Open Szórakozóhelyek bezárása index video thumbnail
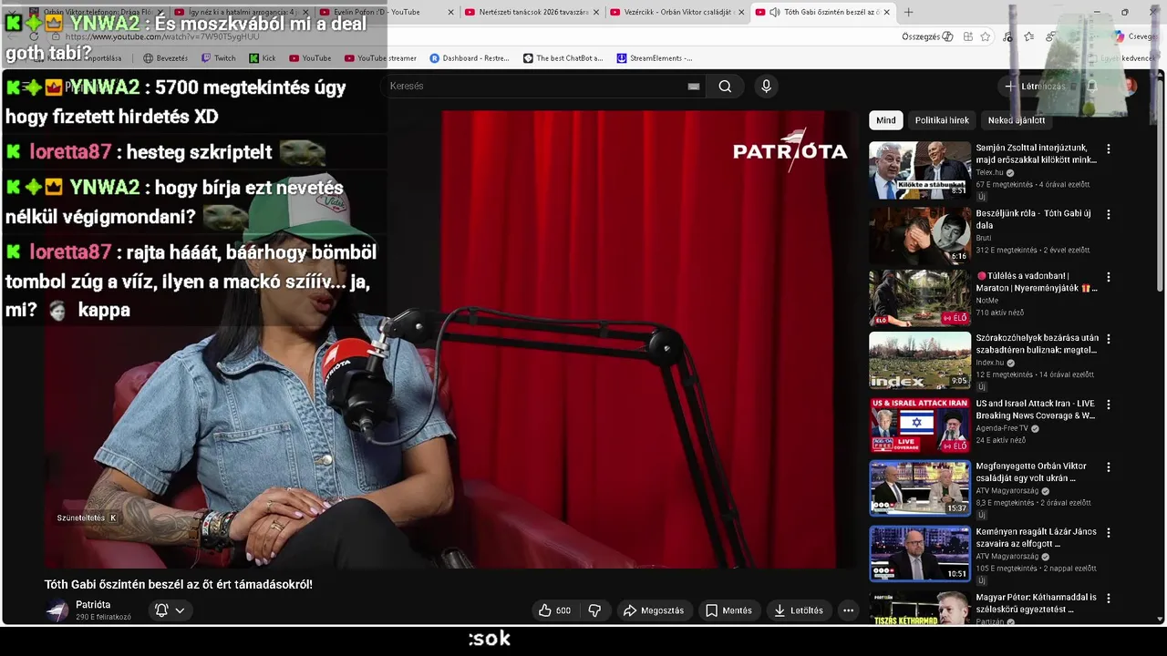Image resolution: width=1167 pixels, height=656 pixels. 919,361
